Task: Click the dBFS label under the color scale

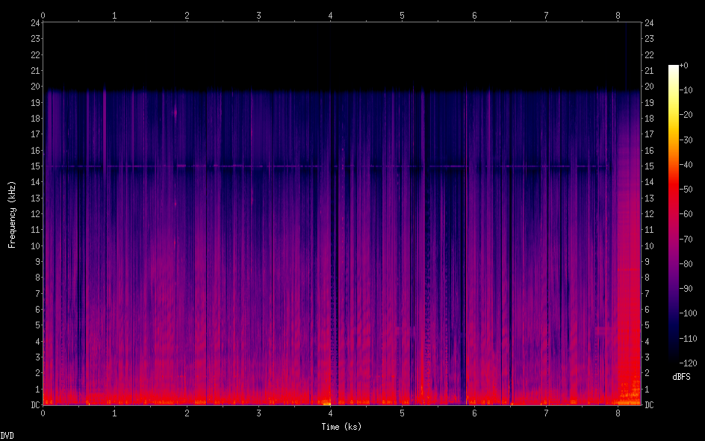Action: click(x=680, y=377)
